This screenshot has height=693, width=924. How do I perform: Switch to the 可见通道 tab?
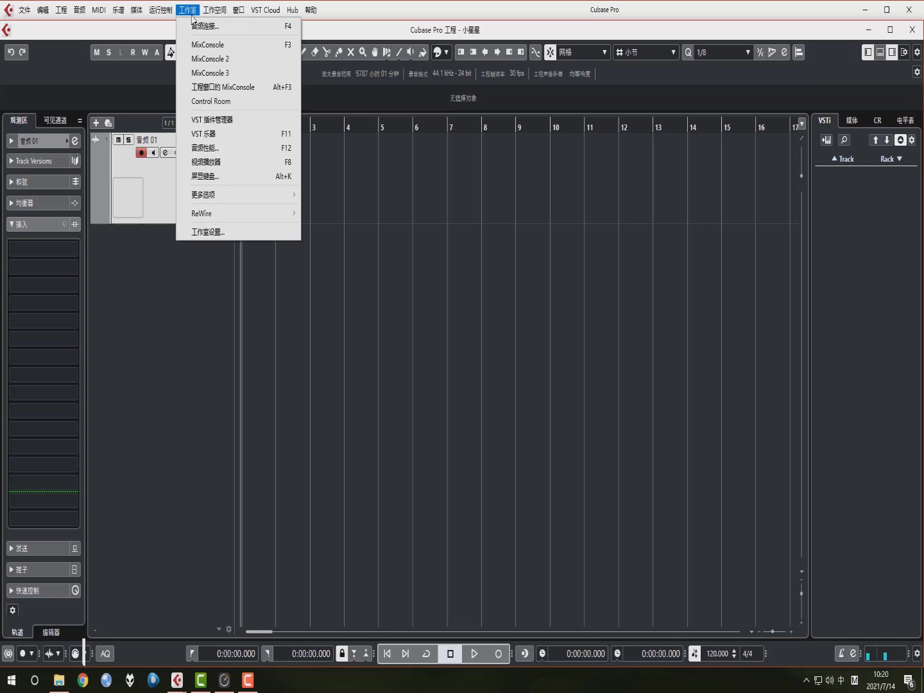click(55, 120)
